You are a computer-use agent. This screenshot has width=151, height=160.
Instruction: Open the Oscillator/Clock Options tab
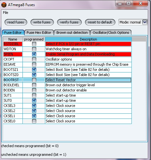111,33
